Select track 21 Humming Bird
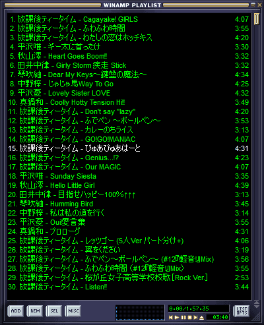This screenshot has width=264, height=325. pyautogui.click(x=129, y=204)
